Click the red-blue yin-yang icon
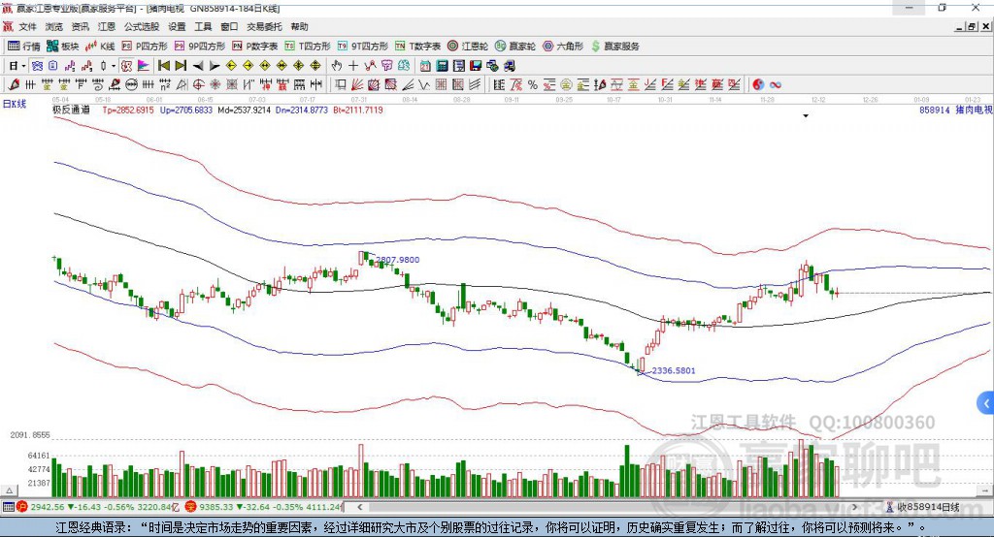Image resolution: width=994 pixels, height=537 pixels. (x=758, y=85)
